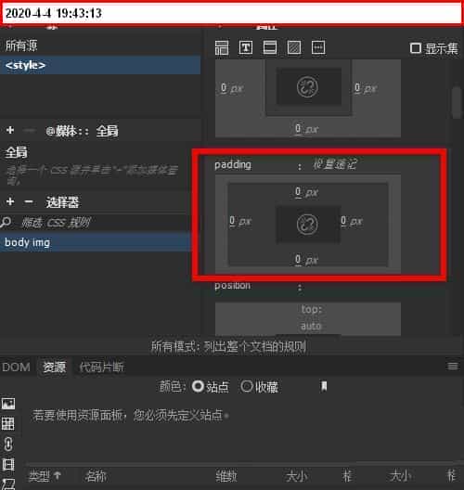464x490 pixels.
Task: Select the Text category icon
Action: tap(246, 48)
